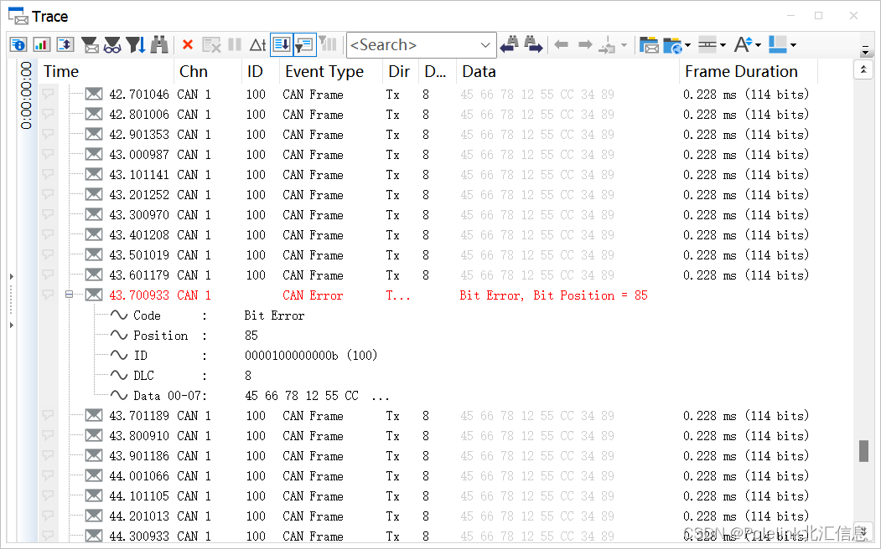The width and height of the screenshot is (881, 549).
Task: Click the expand/collapse rows toolbar icon
Action: [x=65, y=44]
